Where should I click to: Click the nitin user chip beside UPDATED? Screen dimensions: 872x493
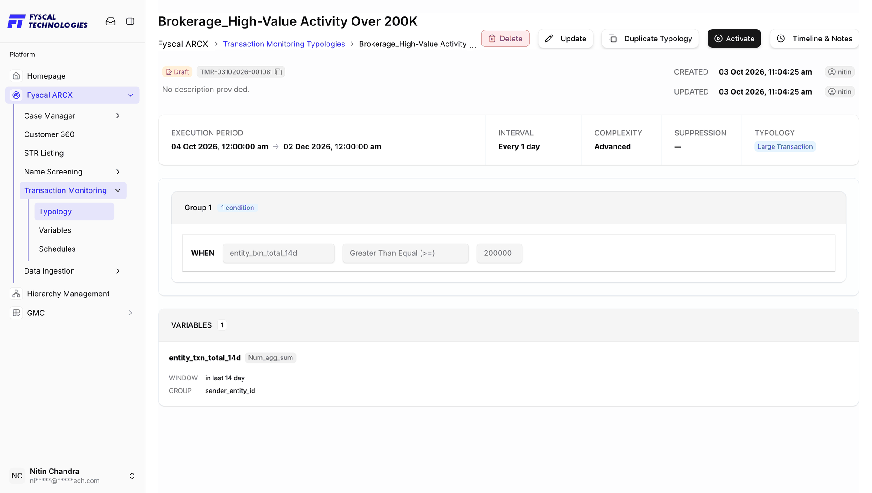pos(840,92)
